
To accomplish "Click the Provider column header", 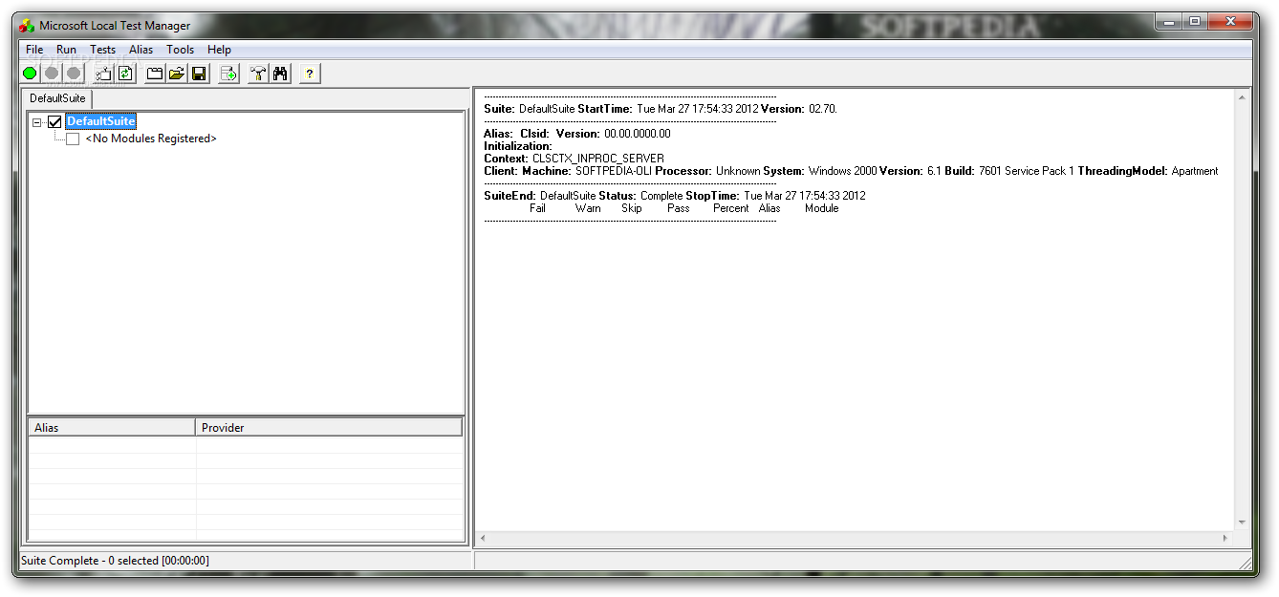I will (x=329, y=427).
